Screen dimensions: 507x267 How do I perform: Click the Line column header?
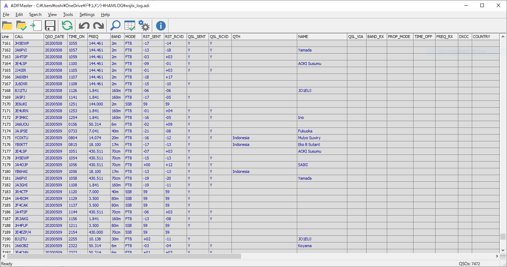pos(7,37)
